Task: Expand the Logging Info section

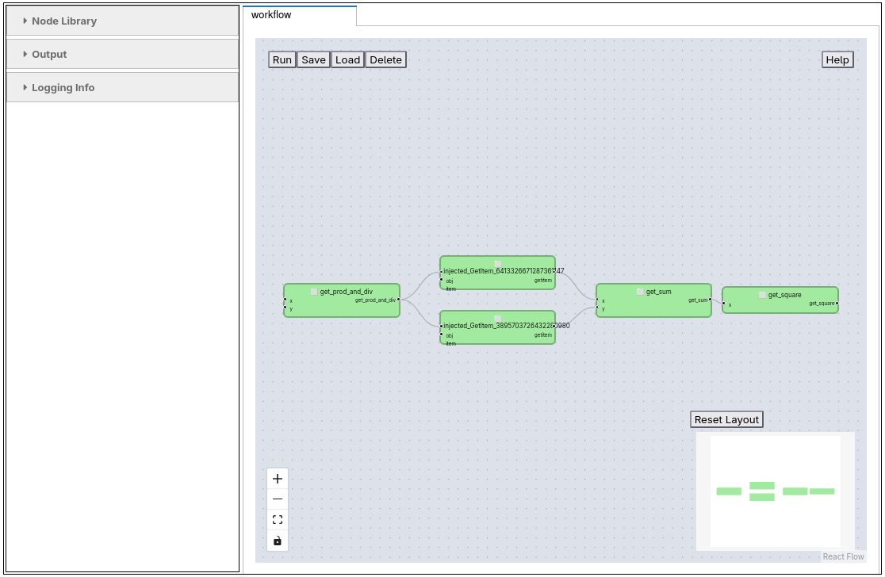Action: [x=122, y=87]
